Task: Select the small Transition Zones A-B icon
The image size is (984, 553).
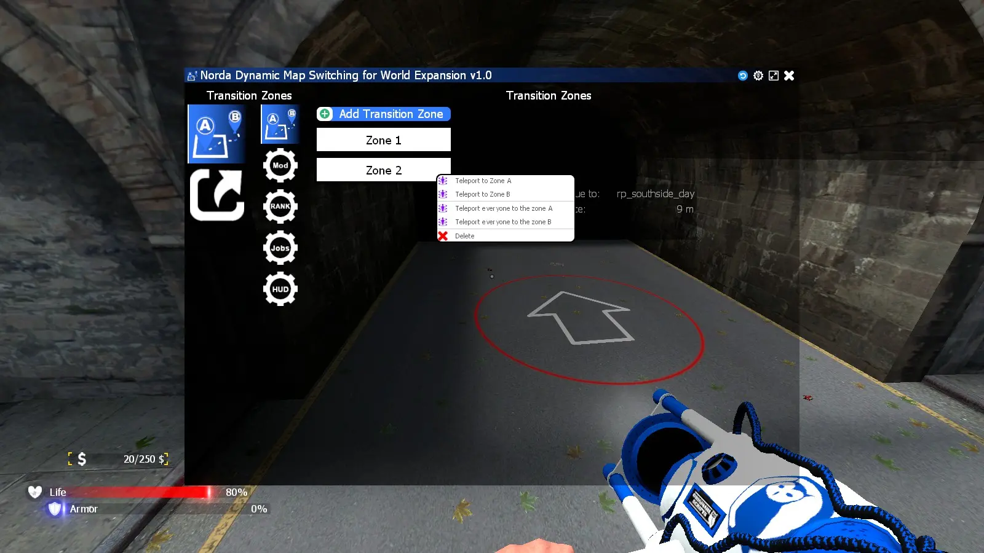Action: pyautogui.click(x=280, y=124)
